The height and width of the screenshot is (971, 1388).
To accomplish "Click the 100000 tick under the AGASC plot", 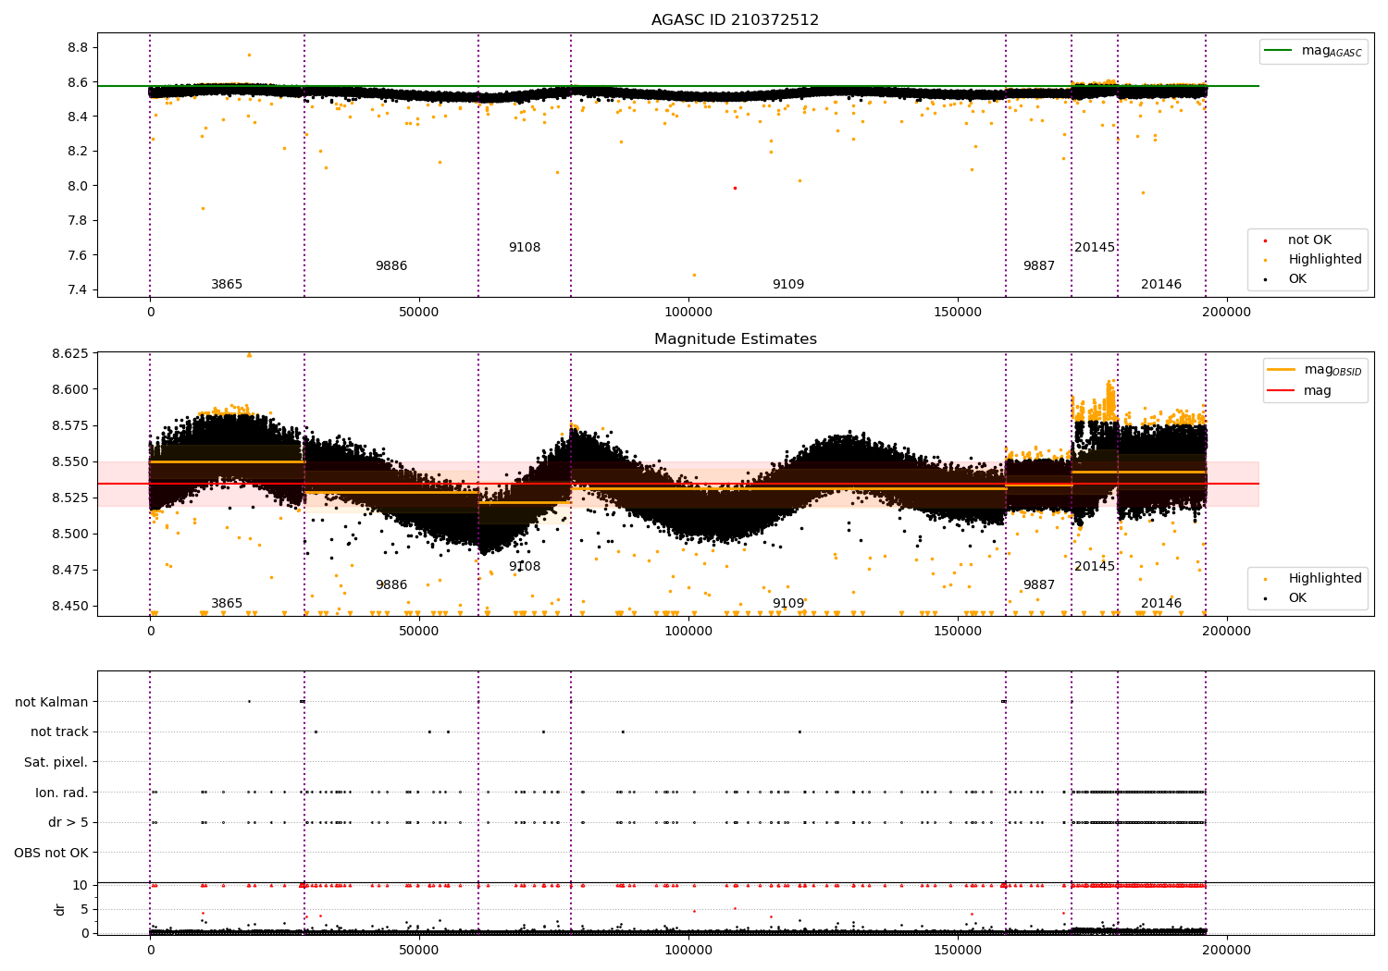I will [x=688, y=313].
